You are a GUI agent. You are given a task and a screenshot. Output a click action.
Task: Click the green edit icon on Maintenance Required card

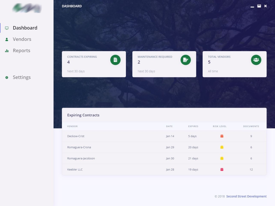[x=186, y=60]
